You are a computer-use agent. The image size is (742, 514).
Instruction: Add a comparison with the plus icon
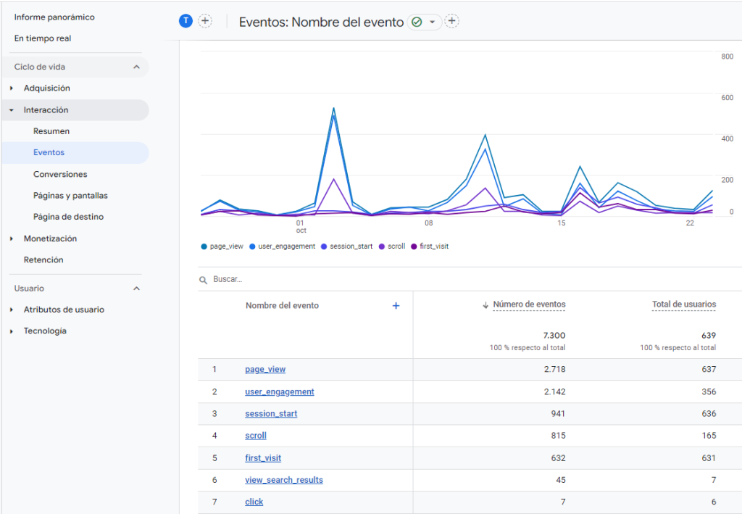[205, 21]
